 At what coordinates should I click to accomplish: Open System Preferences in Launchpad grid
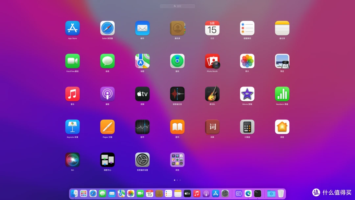coord(142,160)
